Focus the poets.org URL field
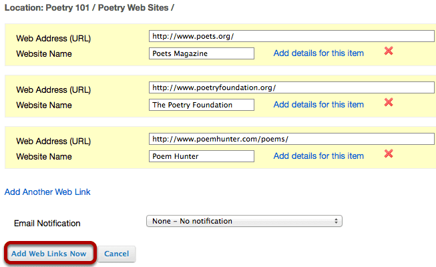 [x=292, y=36]
